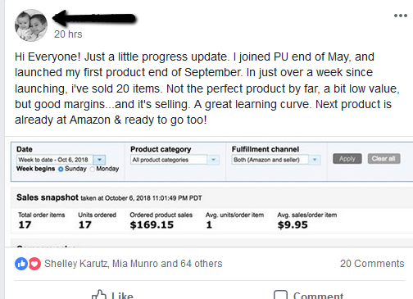413x299 pixels.
Task: Click the 20 hrs post timestamp
Action: (68, 34)
